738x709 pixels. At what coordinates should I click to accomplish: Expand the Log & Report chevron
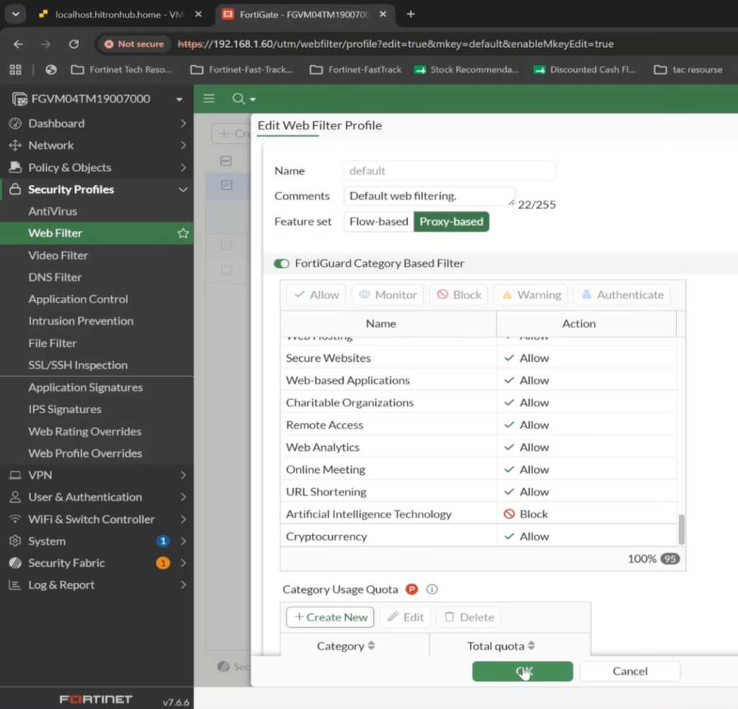pos(184,585)
